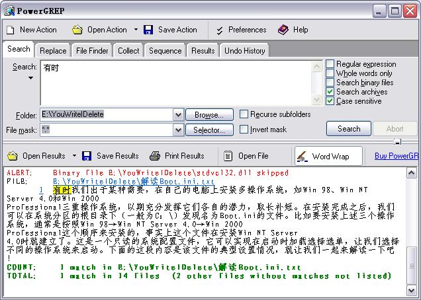Open the File mask dropdown arrow

(x=178, y=130)
